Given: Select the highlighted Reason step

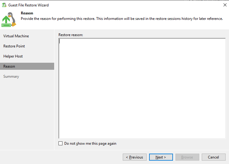Looking at the screenshot, I should click(9, 66).
